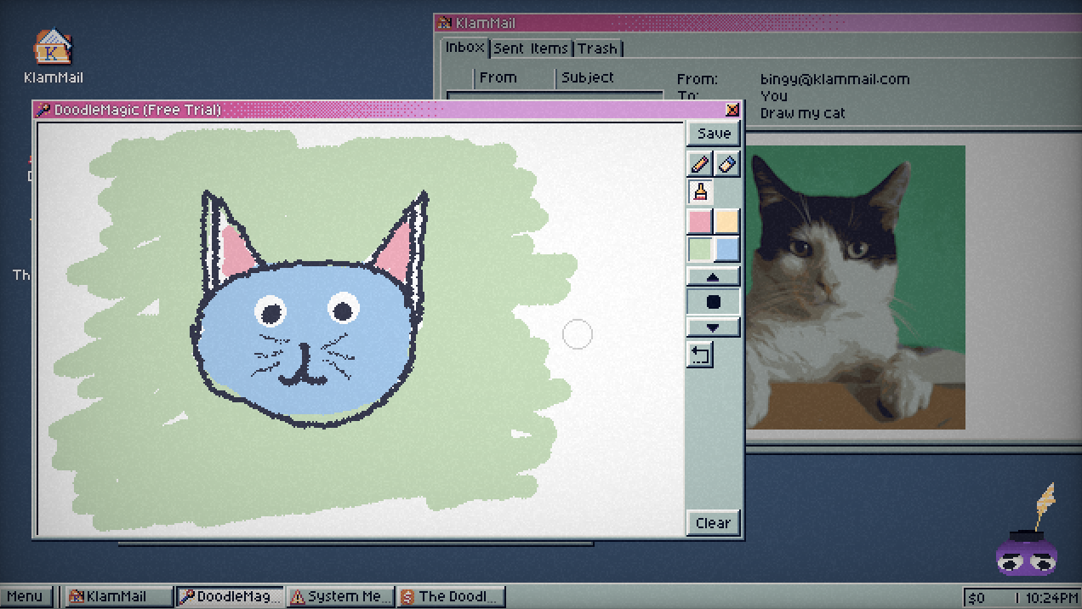Open the KlamMail desktop icon
The height and width of the screenshot is (609, 1082).
[53, 56]
